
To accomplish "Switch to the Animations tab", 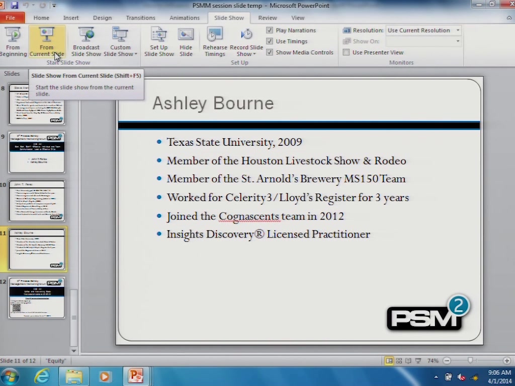I will point(185,18).
